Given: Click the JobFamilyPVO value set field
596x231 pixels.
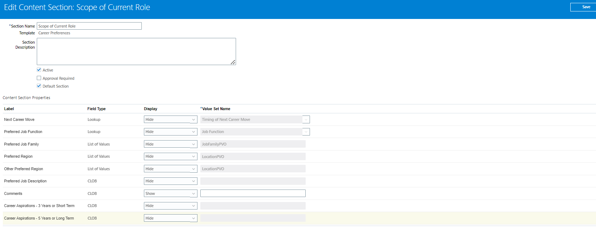Looking at the screenshot, I should (253, 144).
